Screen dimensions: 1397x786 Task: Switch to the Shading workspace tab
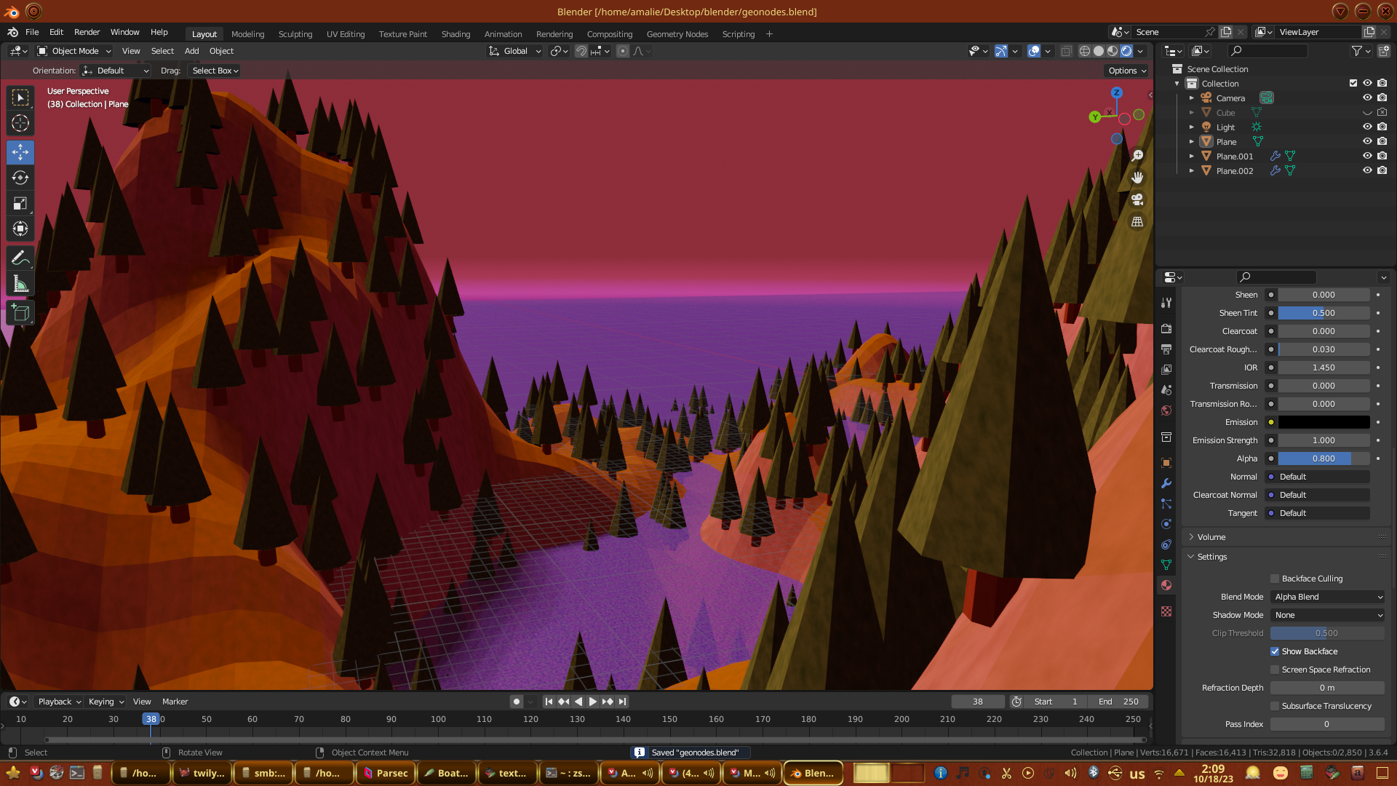click(455, 34)
